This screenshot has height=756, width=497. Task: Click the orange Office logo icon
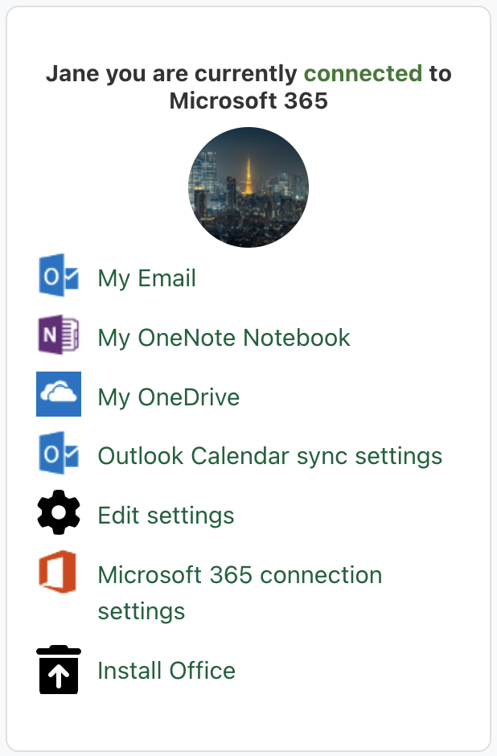(x=59, y=573)
